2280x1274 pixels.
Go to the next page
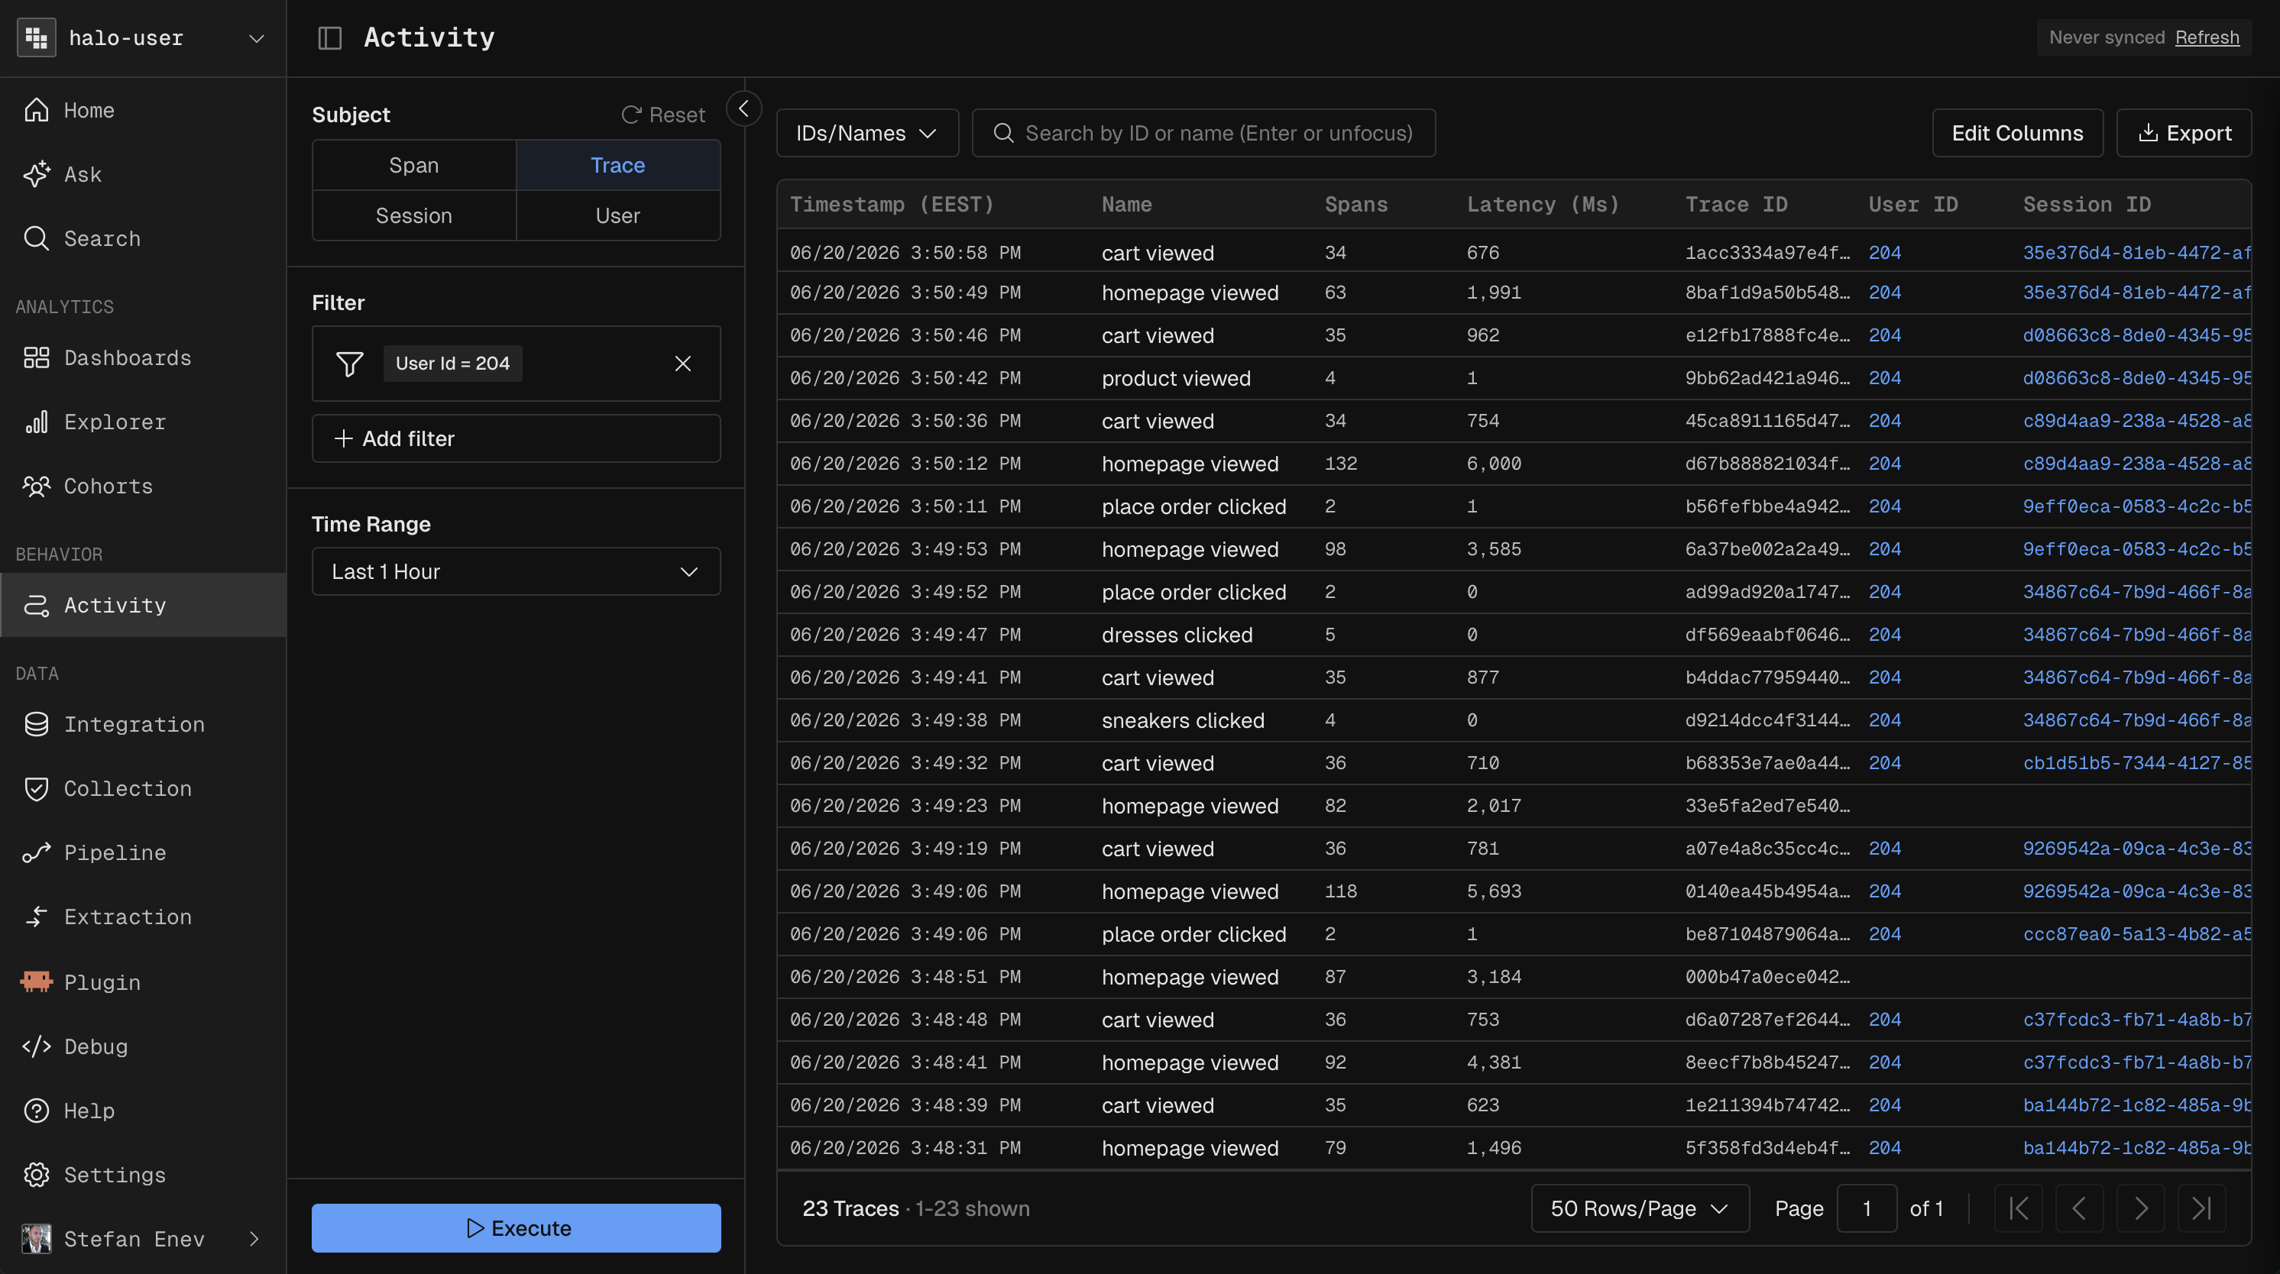pyautogui.click(x=2140, y=1208)
